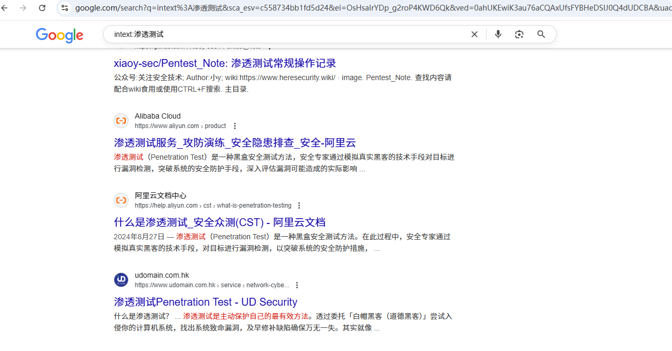672x351 pixels.
Task: Click the address bar URL
Action: coord(373,8)
